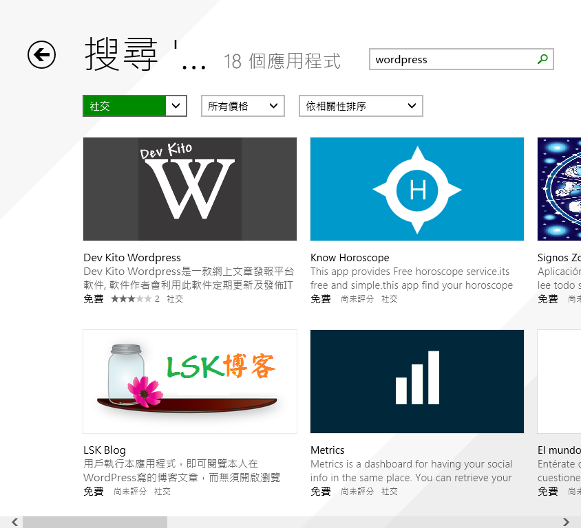Click the LSK Blog title
The width and height of the screenshot is (581, 528).
(x=105, y=450)
